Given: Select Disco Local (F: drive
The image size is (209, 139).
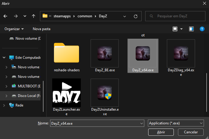Looking at the screenshot, I should (26, 96).
